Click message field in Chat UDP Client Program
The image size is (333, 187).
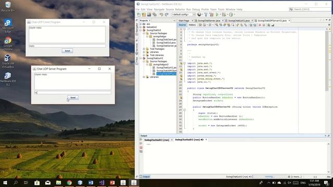pos(67,46)
